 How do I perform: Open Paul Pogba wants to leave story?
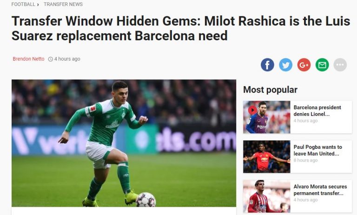(317, 150)
